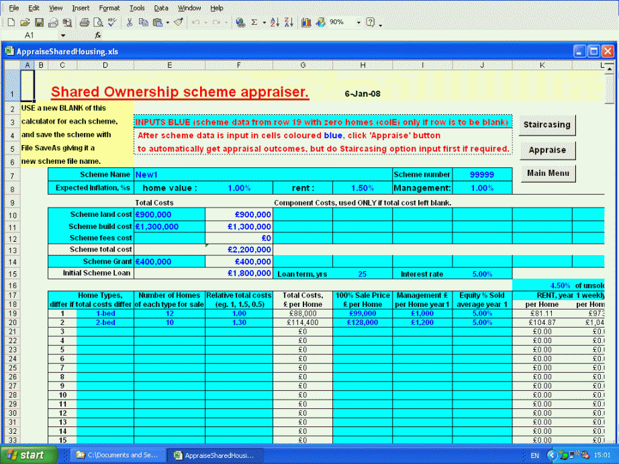This screenshot has width=619, height=464.
Task: Click the fx insert function icon
Action: [x=97, y=35]
